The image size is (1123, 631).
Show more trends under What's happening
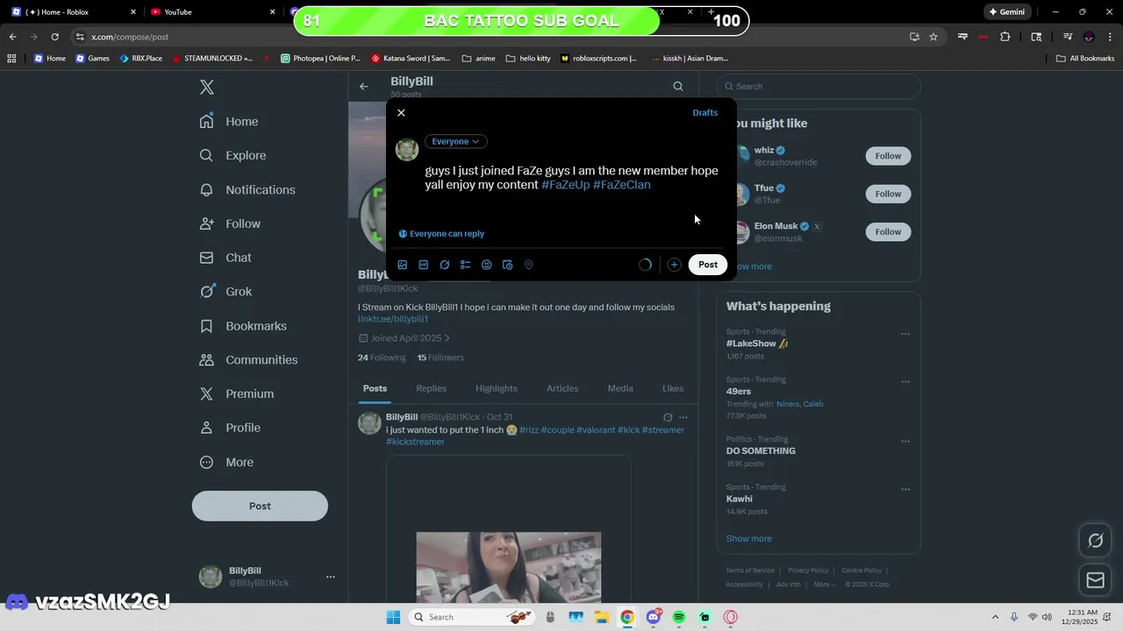[748, 539]
